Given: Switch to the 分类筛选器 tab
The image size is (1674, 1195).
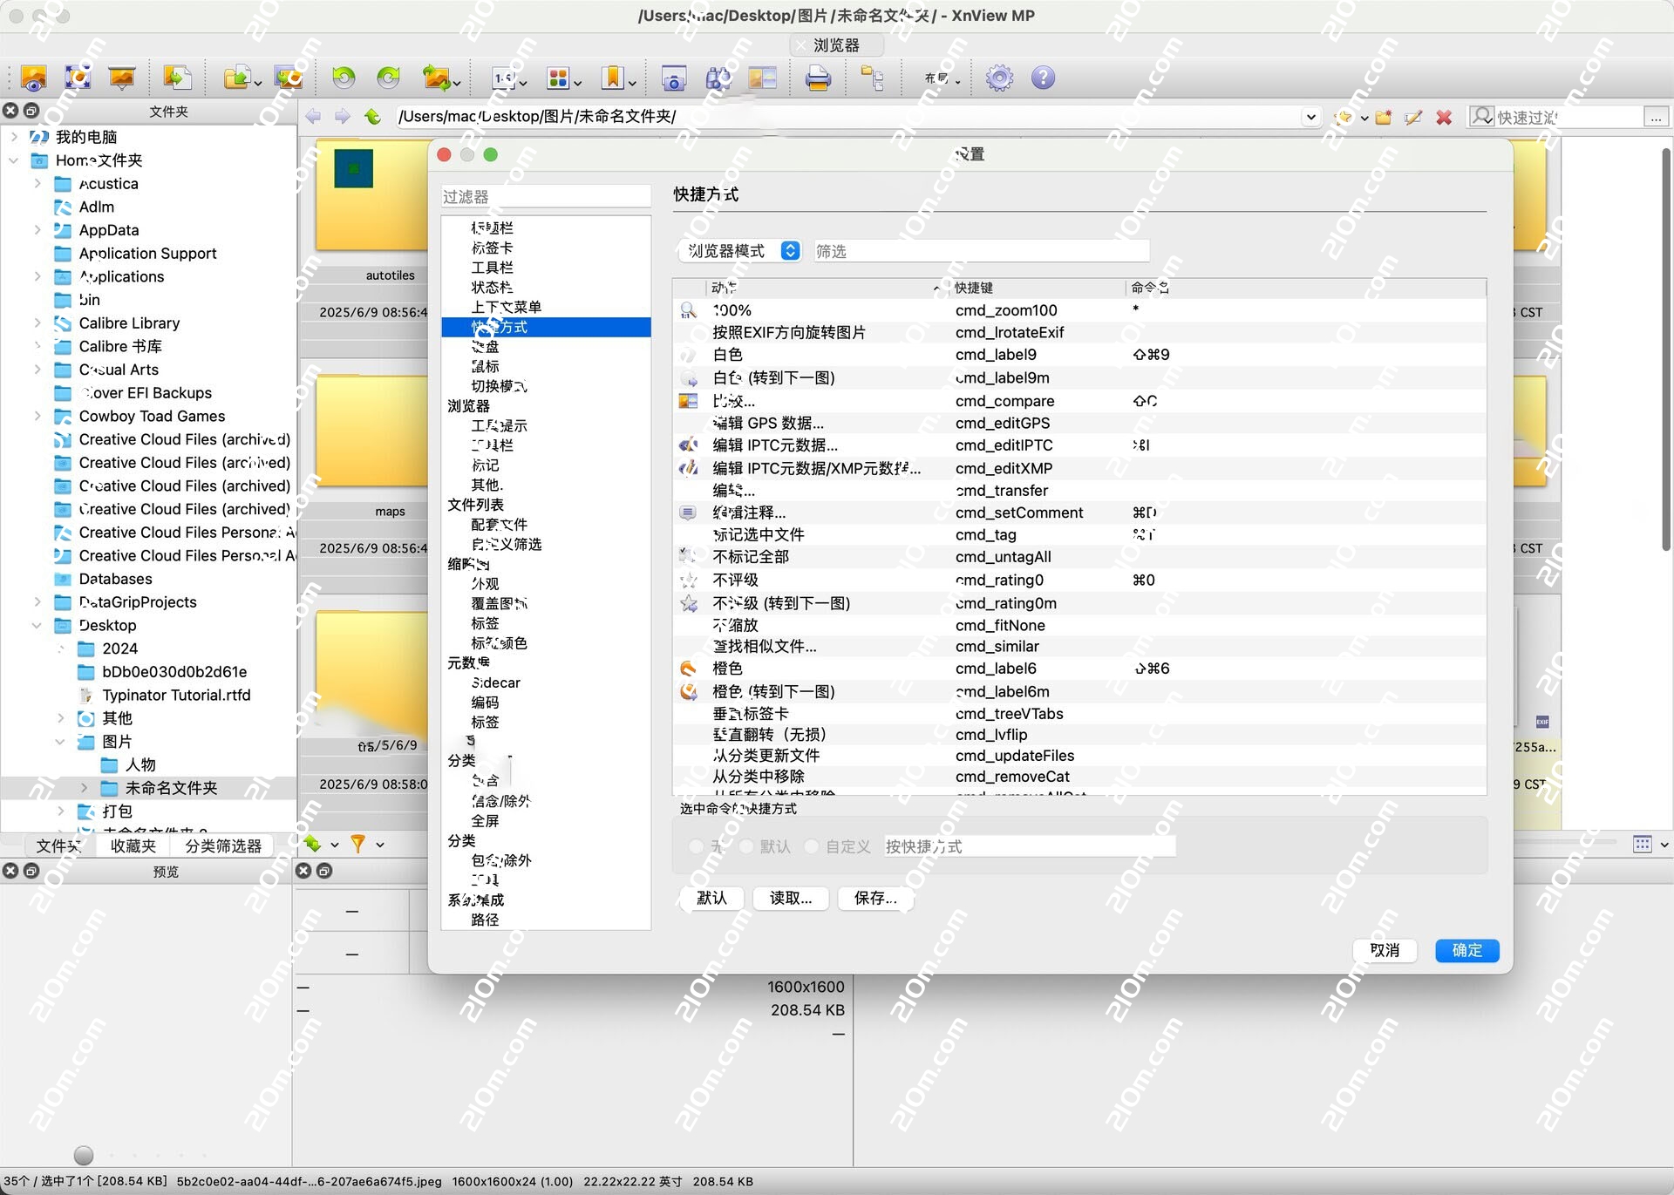Looking at the screenshot, I should [x=223, y=845].
